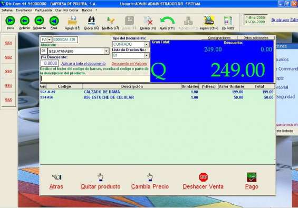
Task: Click the Quitar producto hand icon
Action: (x=100, y=177)
